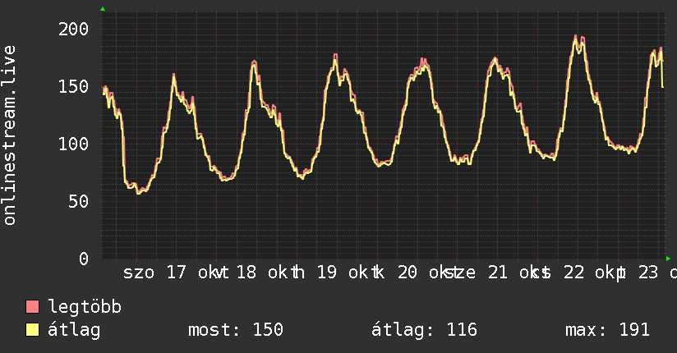Click the x-axis date label 21
Viewport: 677px width, 353px height.
(x=497, y=273)
